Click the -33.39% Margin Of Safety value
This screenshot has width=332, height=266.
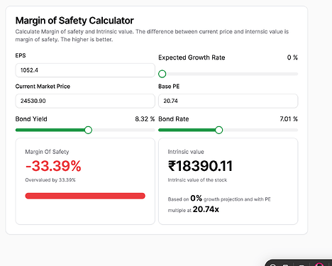tap(53, 166)
